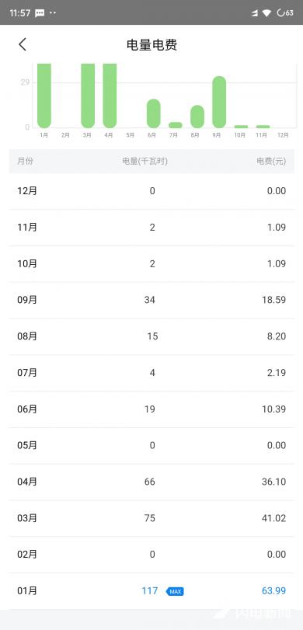Select the 9月 bar in the chart
This screenshot has width=303, height=630.
(x=219, y=102)
